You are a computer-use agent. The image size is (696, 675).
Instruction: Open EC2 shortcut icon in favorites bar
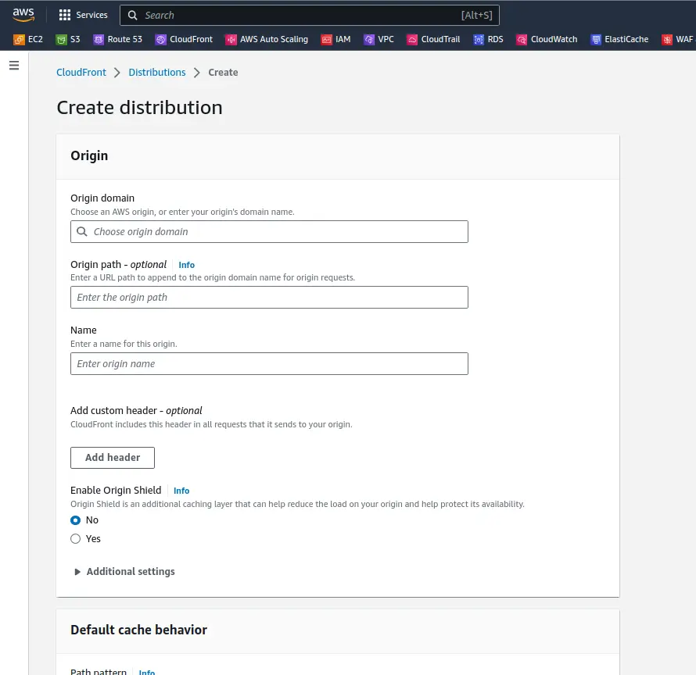click(x=19, y=40)
